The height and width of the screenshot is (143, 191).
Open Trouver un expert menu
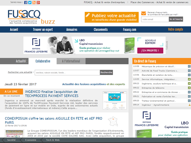43,29
